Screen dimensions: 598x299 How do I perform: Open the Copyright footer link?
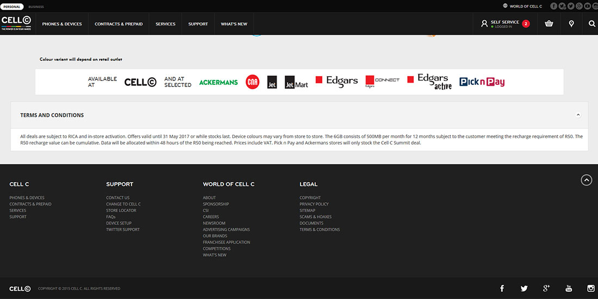310,197
